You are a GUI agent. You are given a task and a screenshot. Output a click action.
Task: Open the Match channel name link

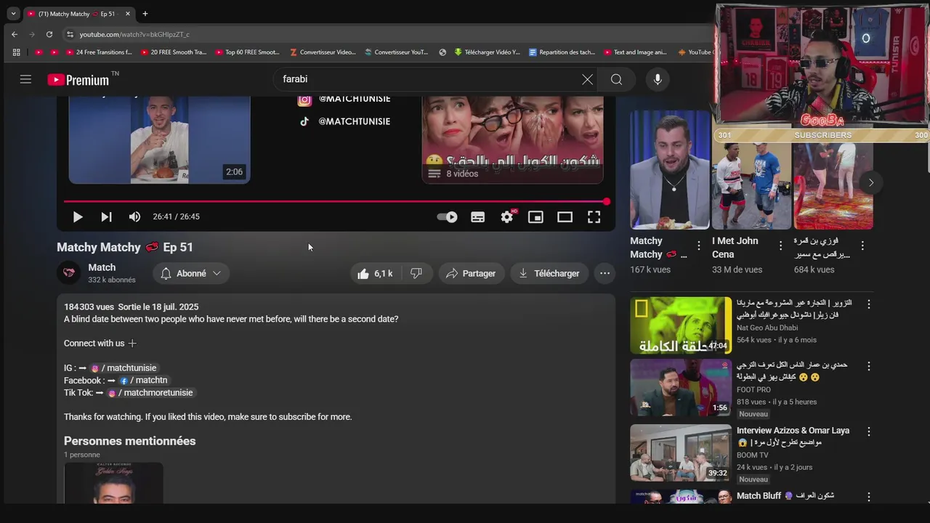[102, 267]
